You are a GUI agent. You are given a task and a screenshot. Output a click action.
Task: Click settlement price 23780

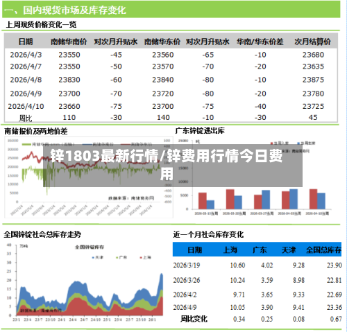click(313, 94)
